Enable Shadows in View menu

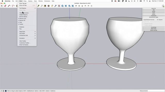27,27
